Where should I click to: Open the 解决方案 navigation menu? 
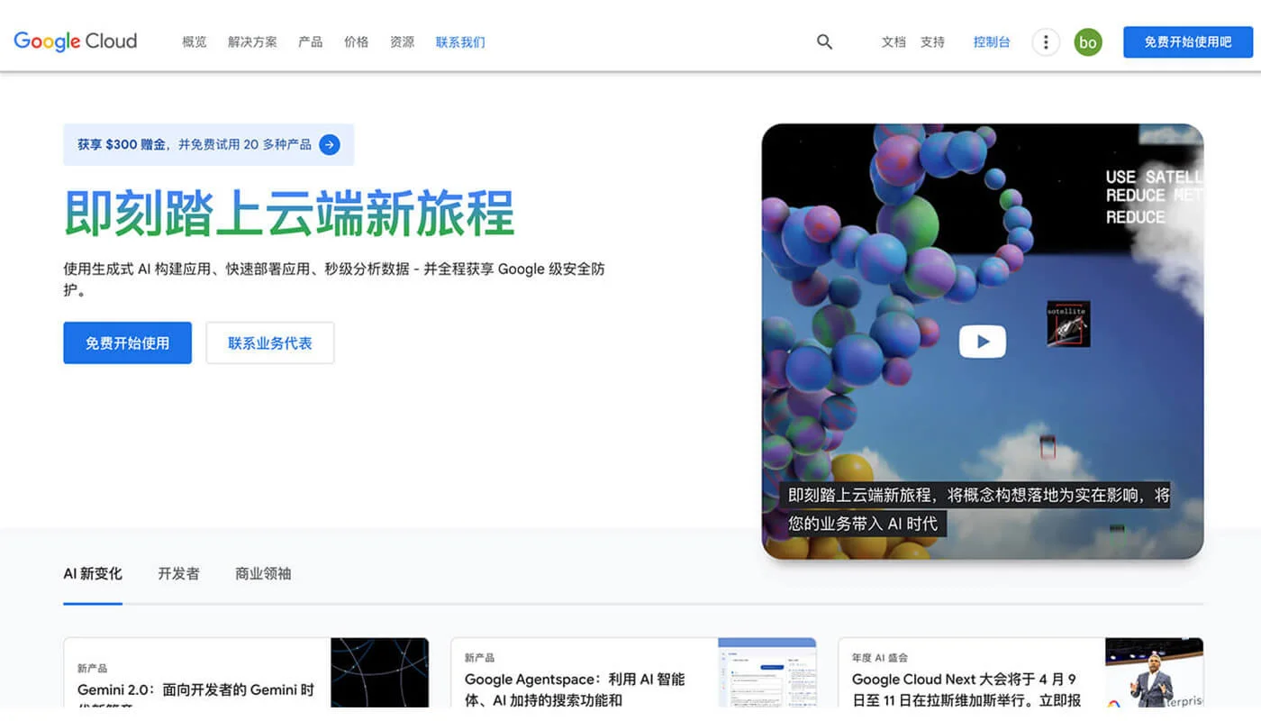(x=252, y=41)
